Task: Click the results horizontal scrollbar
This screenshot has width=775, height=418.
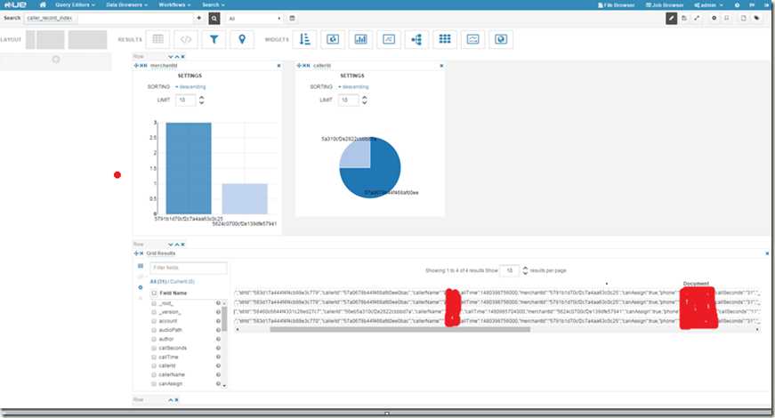Action: [x=400, y=330]
